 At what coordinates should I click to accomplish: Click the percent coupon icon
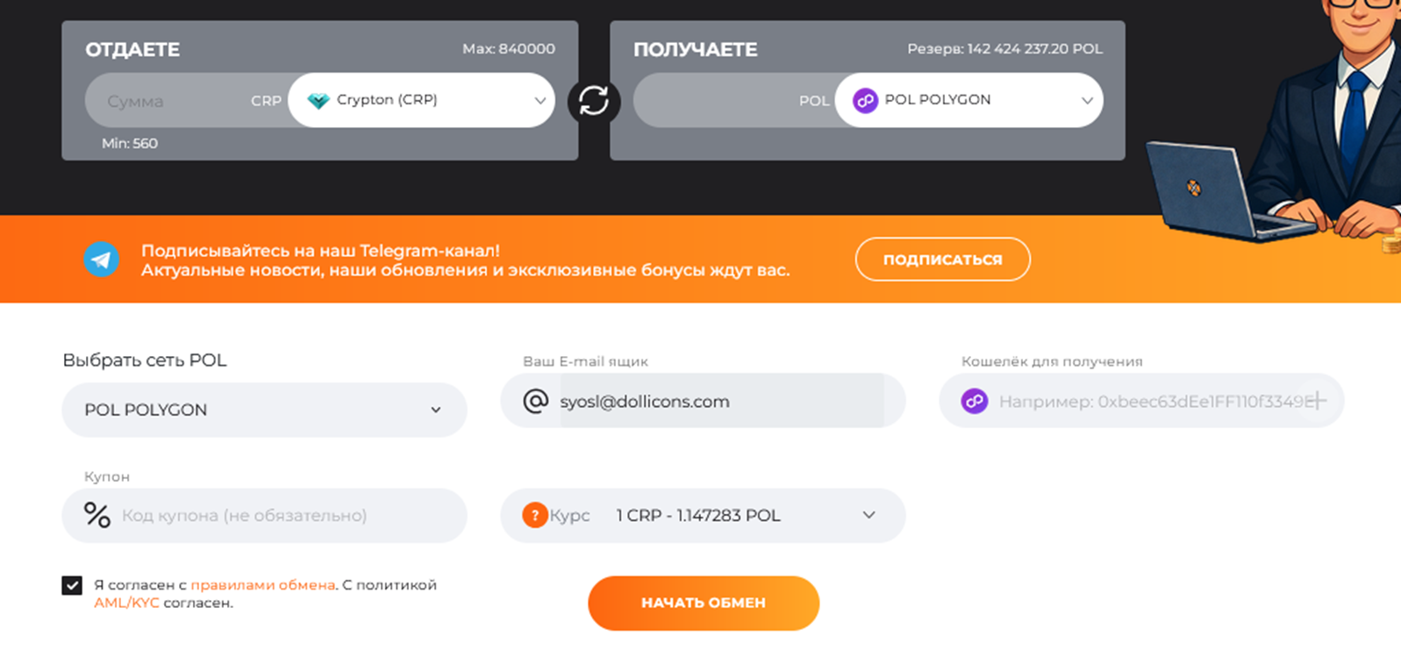pyautogui.click(x=96, y=515)
